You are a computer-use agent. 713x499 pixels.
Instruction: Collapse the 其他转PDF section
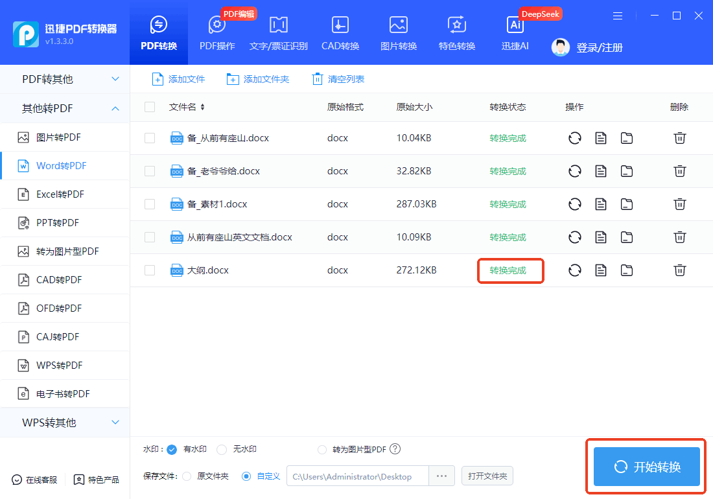pos(65,108)
